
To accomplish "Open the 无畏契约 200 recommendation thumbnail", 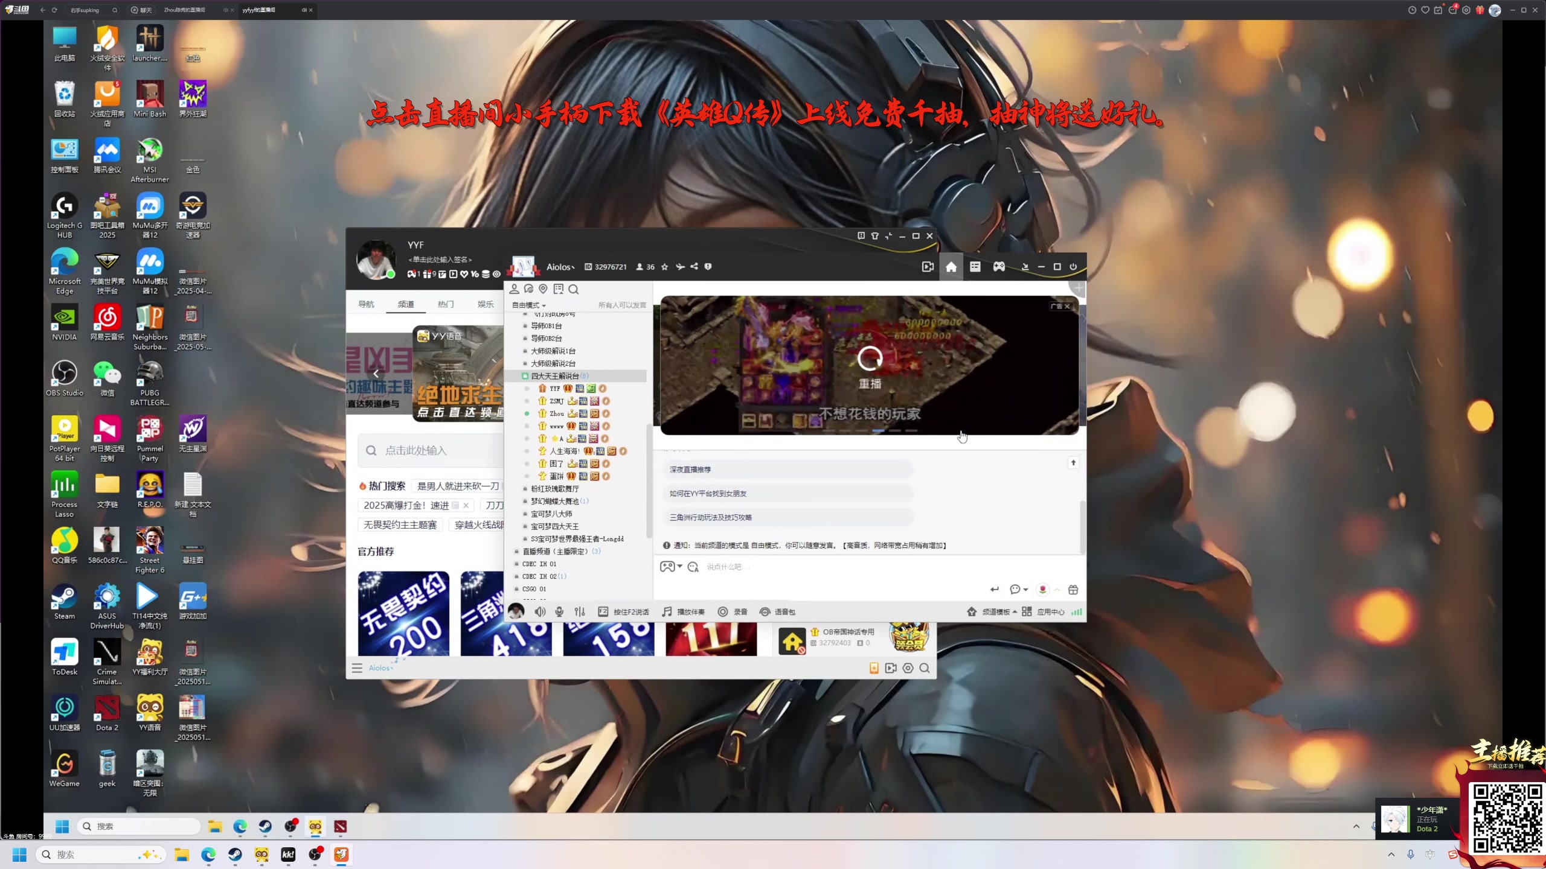I will coord(403,614).
